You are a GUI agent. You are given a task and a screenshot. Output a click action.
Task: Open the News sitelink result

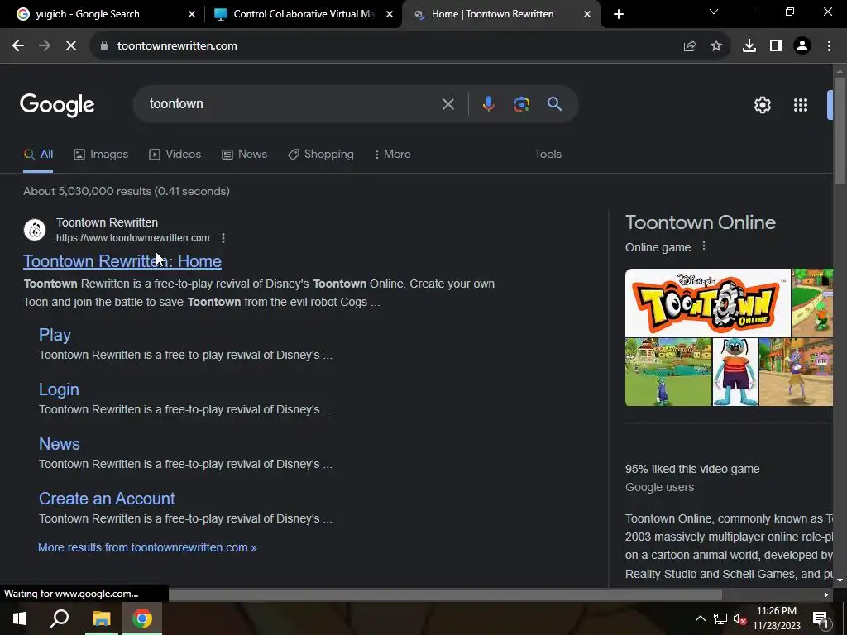(60, 444)
